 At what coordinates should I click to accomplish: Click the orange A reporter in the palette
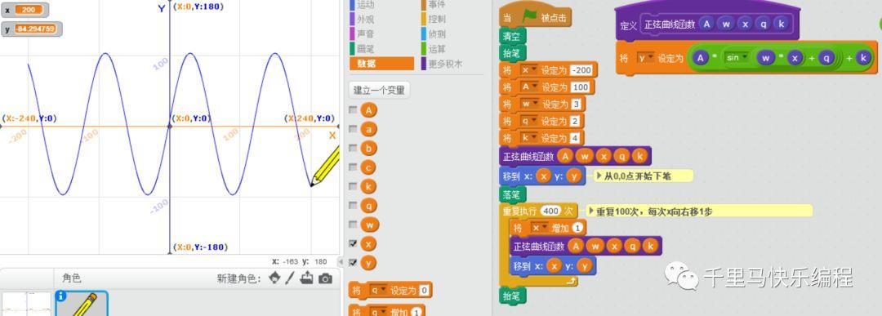(x=368, y=110)
